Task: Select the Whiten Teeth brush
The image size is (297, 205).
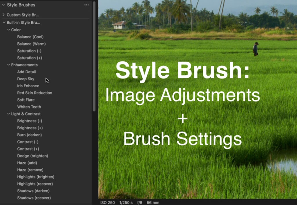Action: pos(29,107)
